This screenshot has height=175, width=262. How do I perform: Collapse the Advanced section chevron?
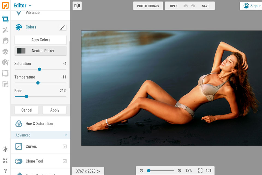point(66,135)
